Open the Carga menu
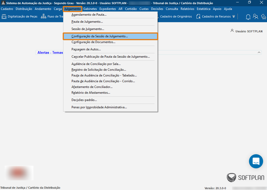The height and width of the screenshot is (190, 267). tap(58, 9)
